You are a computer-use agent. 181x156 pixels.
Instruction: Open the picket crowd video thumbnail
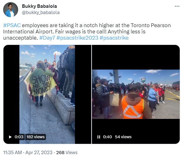[136, 94]
